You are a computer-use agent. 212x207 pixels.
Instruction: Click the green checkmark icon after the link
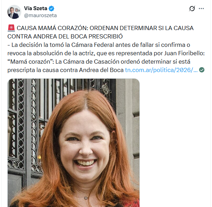(202, 70)
